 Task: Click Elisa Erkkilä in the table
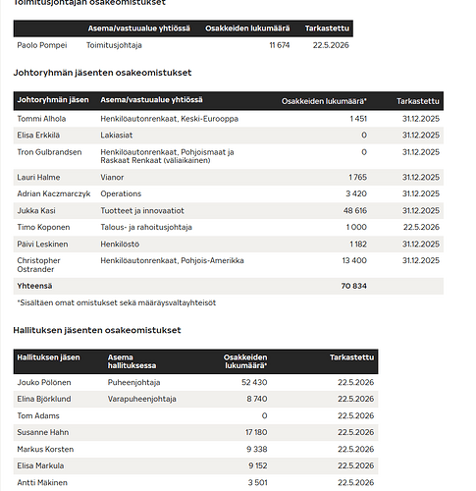pos(38,136)
